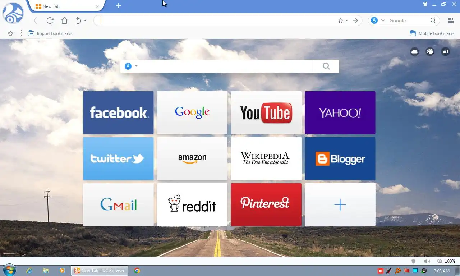
Task: Open the Gmail speed dial tile
Action: [118, 204]
